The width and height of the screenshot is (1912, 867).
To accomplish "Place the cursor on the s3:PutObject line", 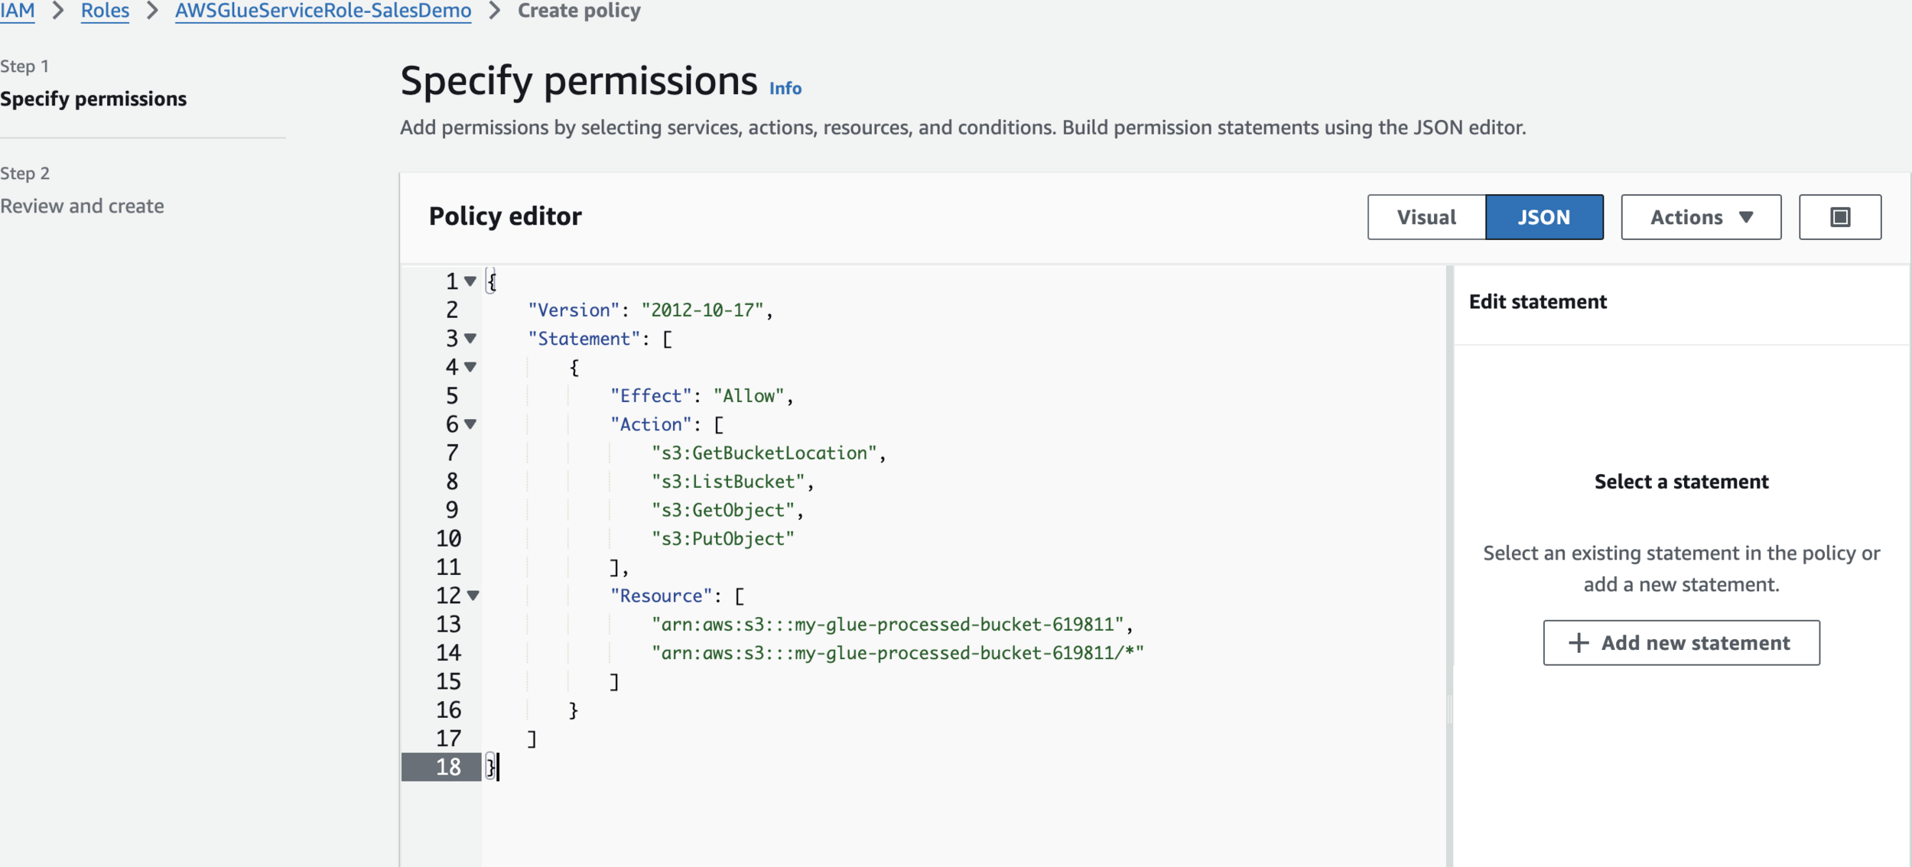I will 722,539.
